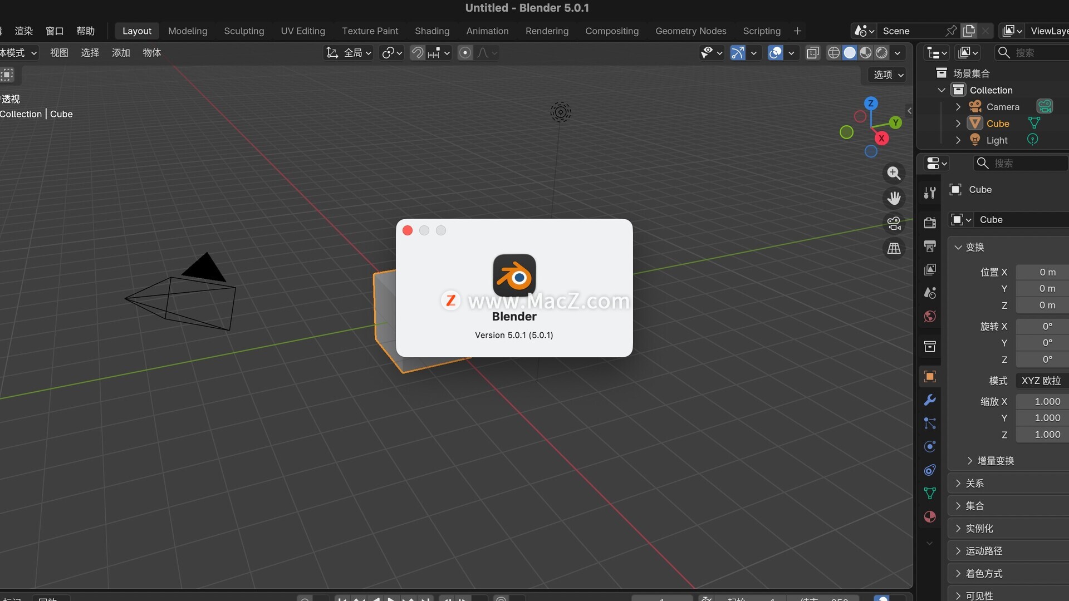Image resolution: width=1069 pixels, height=601 pixels.
Task: Open the XYZ 欧拉 rotation mode dropdown
Action: click(1041, 381)
